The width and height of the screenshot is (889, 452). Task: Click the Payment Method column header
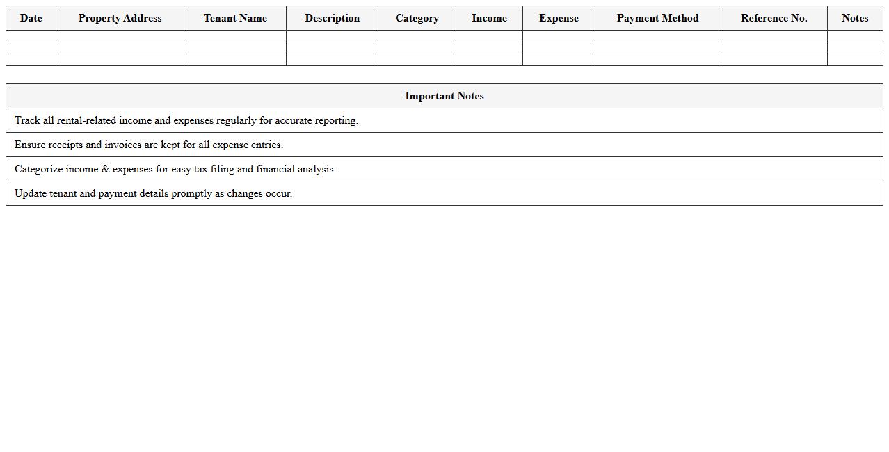[x=657, y=18]
